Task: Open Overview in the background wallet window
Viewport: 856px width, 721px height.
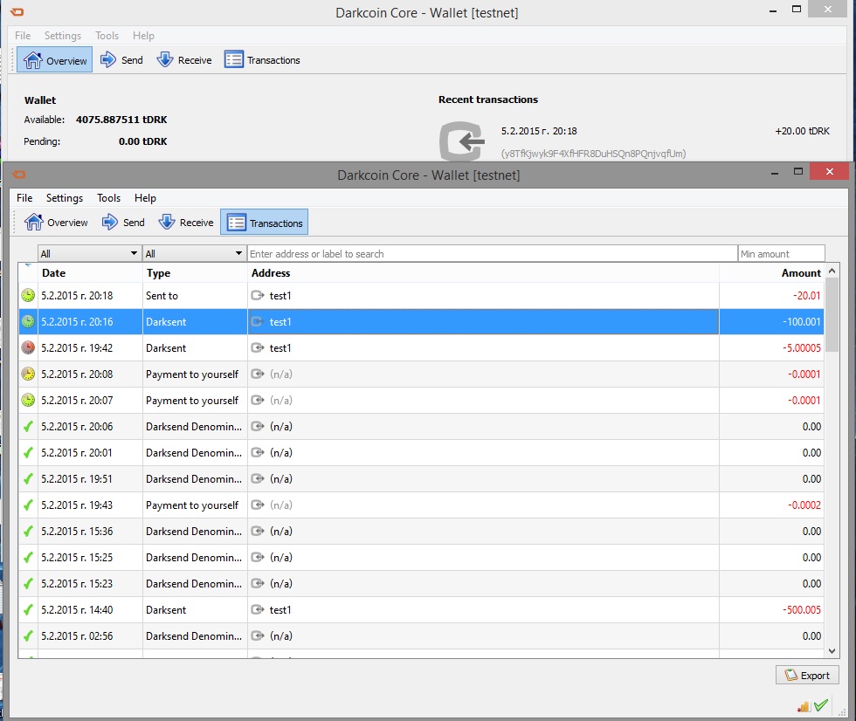Action: tap(54, 60)
